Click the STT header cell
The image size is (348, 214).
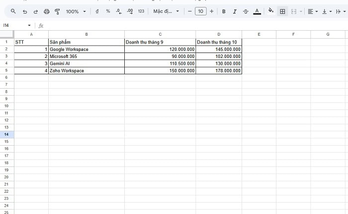click(31, 42)
